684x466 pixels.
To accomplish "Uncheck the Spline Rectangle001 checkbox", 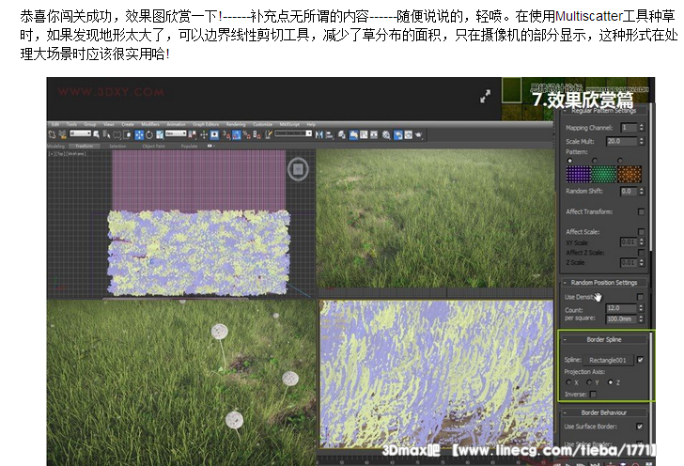I will point(640,360).
